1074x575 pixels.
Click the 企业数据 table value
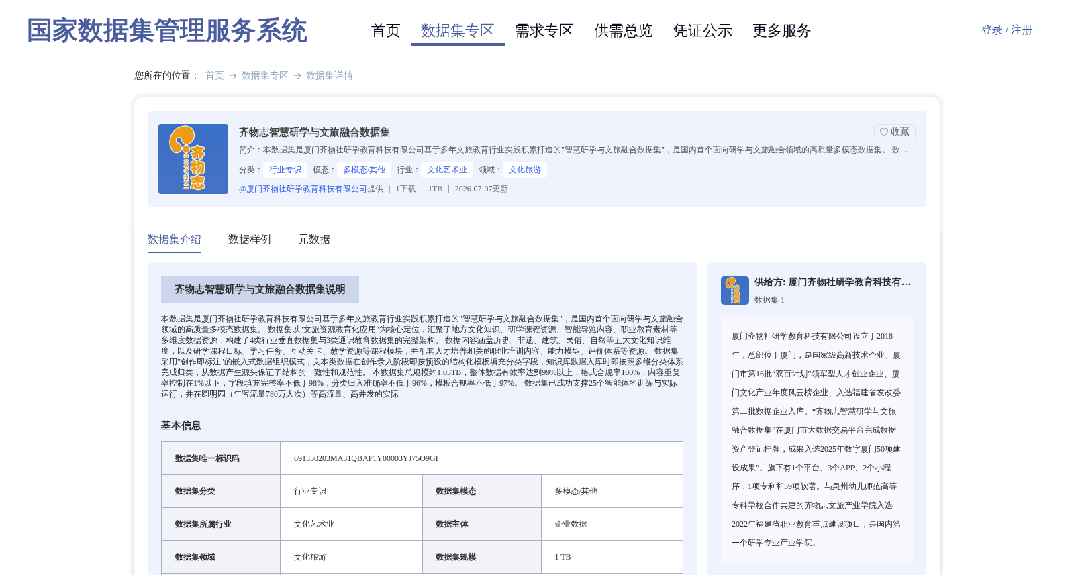point(571,525)
